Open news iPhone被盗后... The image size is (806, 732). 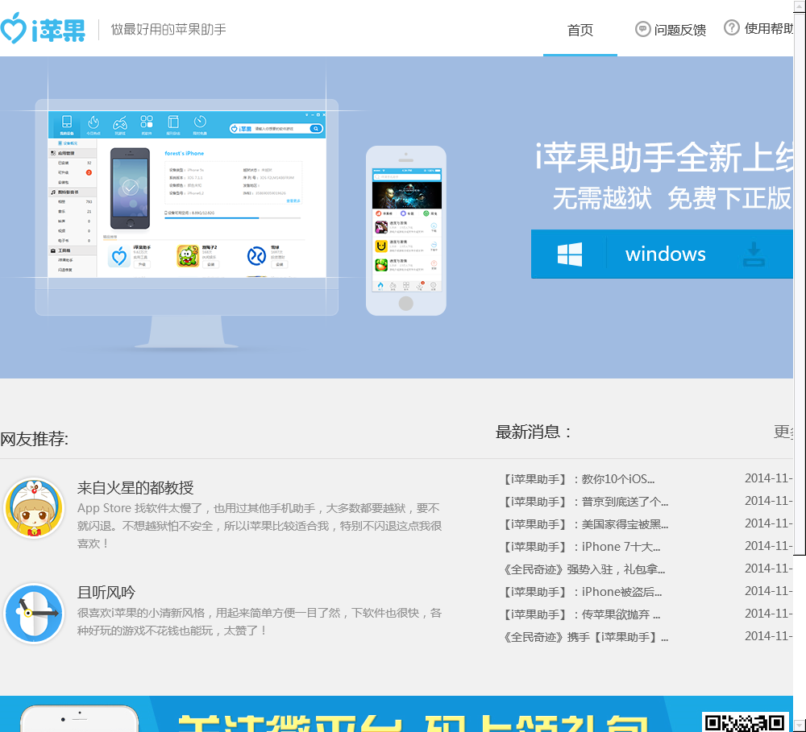point(583,592)
